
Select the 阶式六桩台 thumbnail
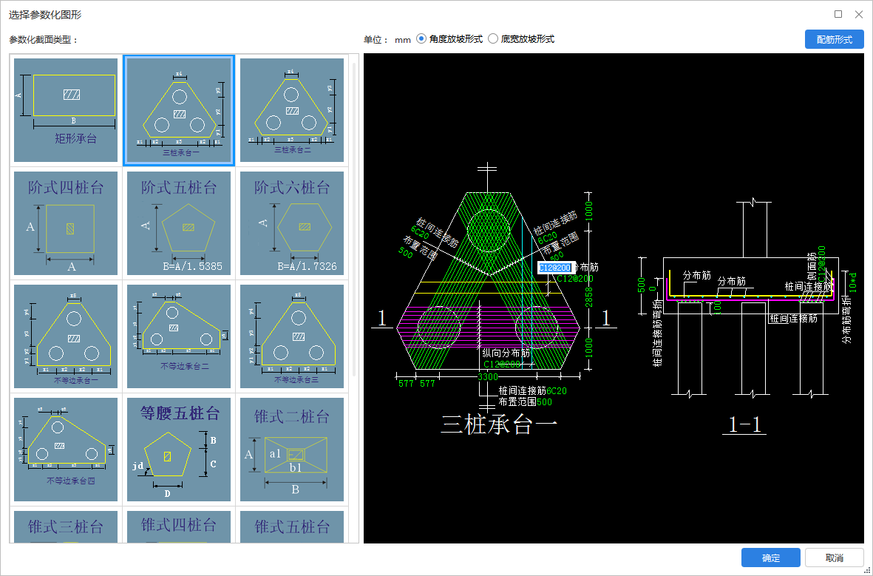[x=292, y=223]
